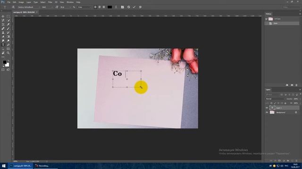Image resolution: width=302 pixels, height=169 pixels.
Task: Hide the Background layer
Action: click(x=267, y=113)
